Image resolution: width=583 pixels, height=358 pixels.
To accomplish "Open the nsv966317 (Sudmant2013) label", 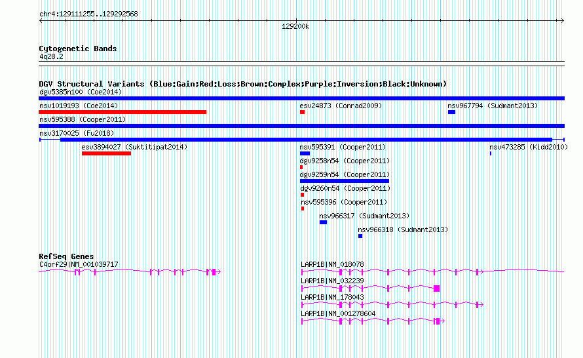I will 364,216.
